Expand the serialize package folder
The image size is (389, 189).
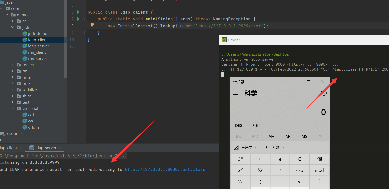click(x=13, y=90)
